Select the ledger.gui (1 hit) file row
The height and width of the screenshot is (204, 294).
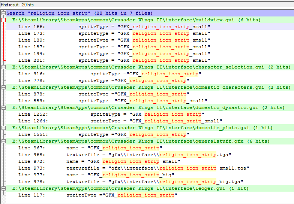tap(150, 189)
